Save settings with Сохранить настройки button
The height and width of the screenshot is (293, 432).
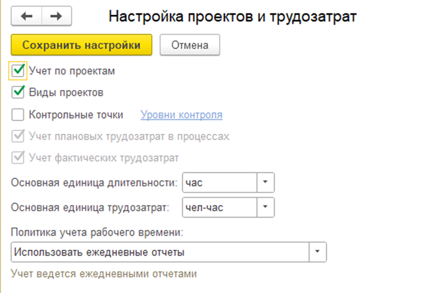click(81, 45)
